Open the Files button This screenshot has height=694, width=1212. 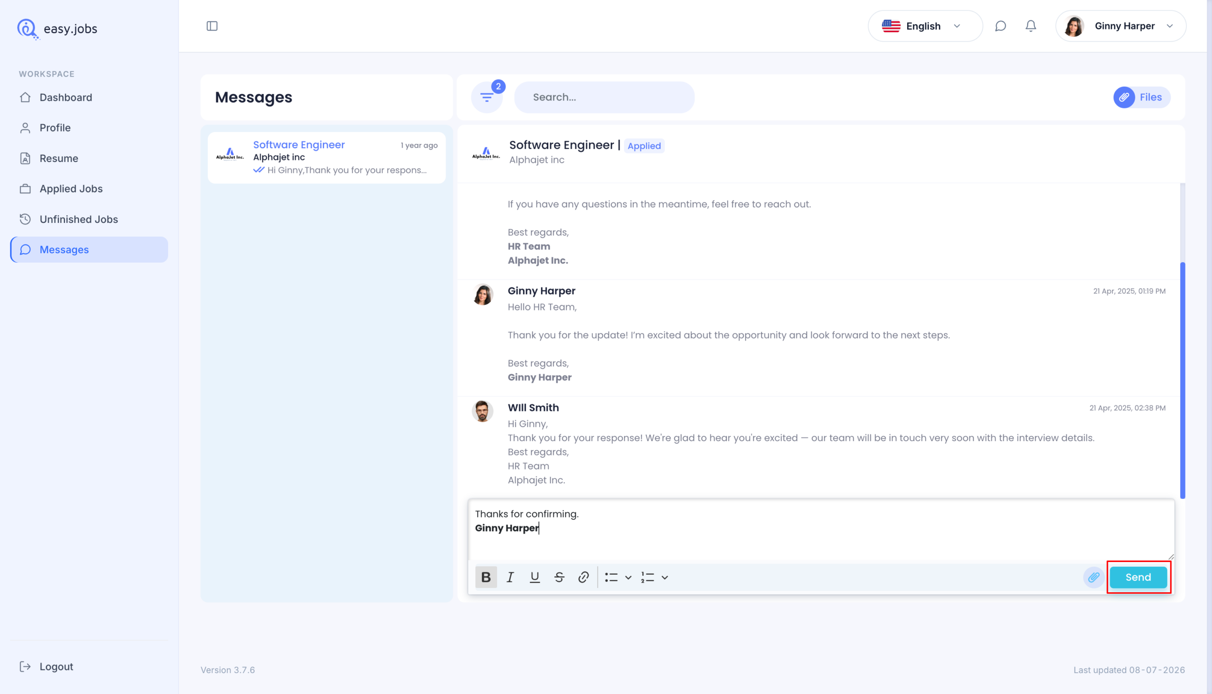click(x=1142, y=97)
